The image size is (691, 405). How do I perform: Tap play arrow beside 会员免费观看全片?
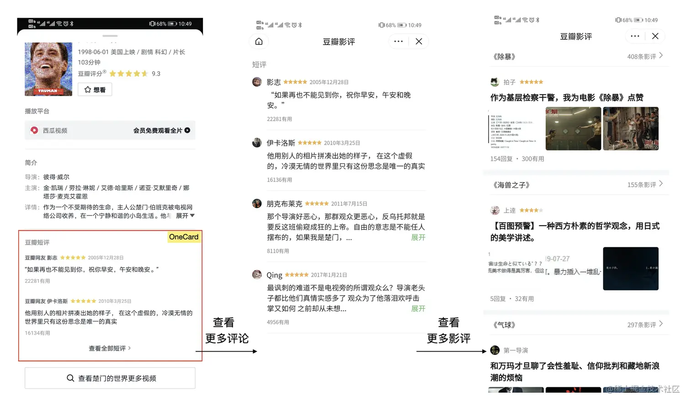pyautogui.click(x=187, y=130)
